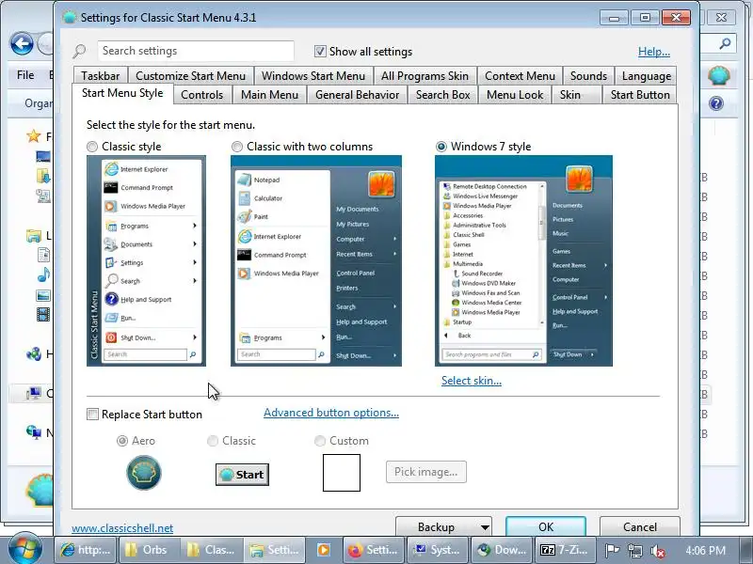This screenshot has height=564, width=753.
Task: Click the Music note icon in Explorer sidebar
Action: pyautogui.click(x=43, y=274)
